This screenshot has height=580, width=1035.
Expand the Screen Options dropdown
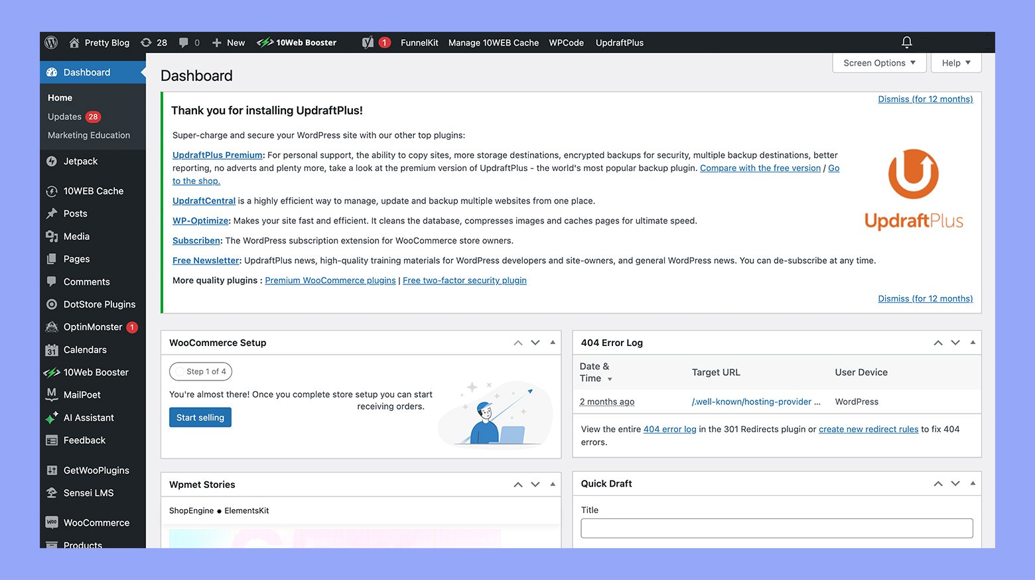pos(879,63)
